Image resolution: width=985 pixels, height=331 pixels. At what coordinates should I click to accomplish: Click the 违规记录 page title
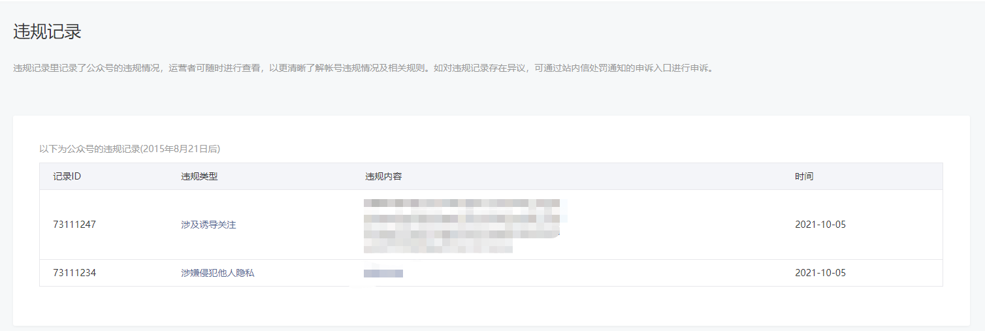coord(47,31)
